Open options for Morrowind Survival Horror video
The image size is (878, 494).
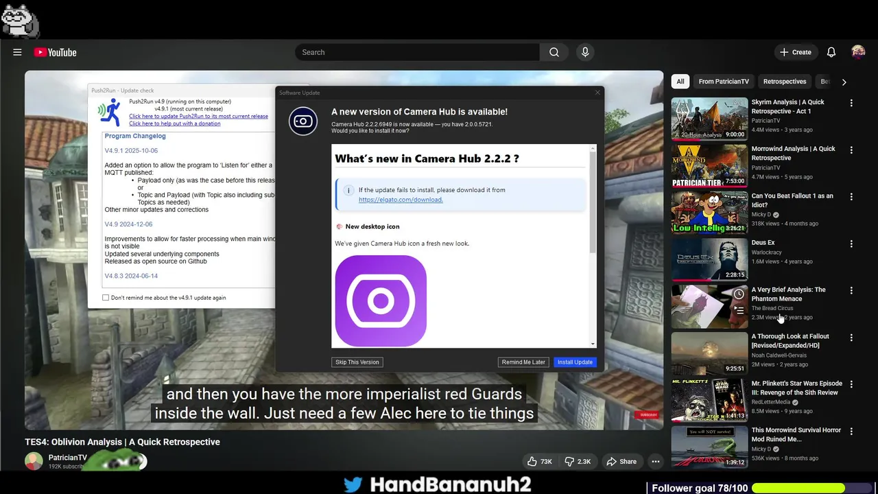[851, 431]
